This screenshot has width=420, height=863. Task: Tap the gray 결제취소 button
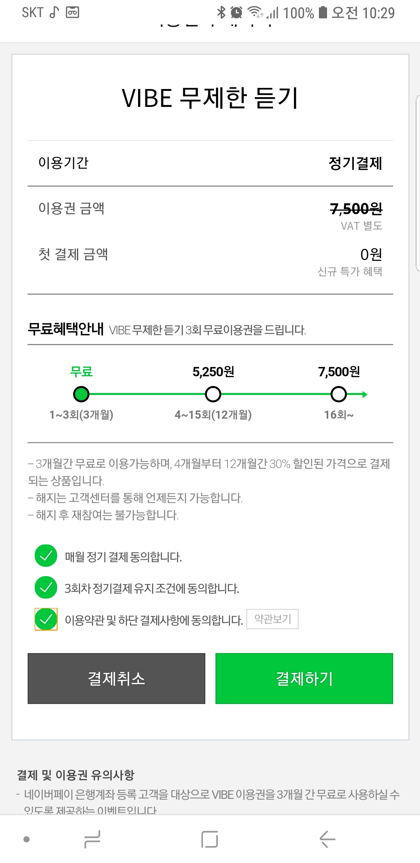[116, 678]
